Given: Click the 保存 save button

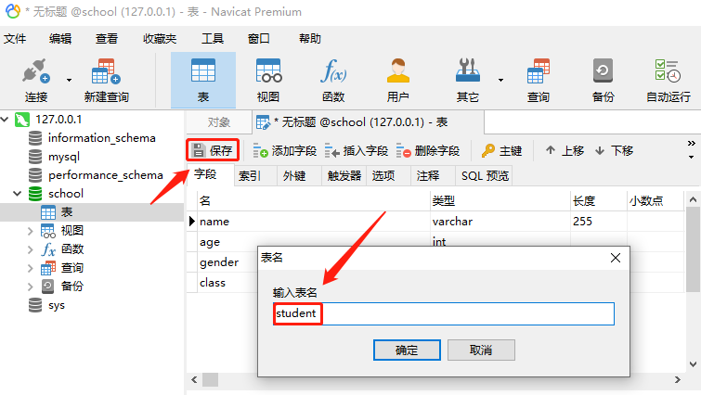Looking at the screenshot, I should coord(213,150).
